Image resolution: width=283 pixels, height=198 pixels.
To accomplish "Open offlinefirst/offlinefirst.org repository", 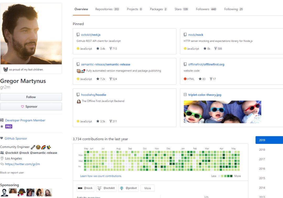I will pos(206,64).
